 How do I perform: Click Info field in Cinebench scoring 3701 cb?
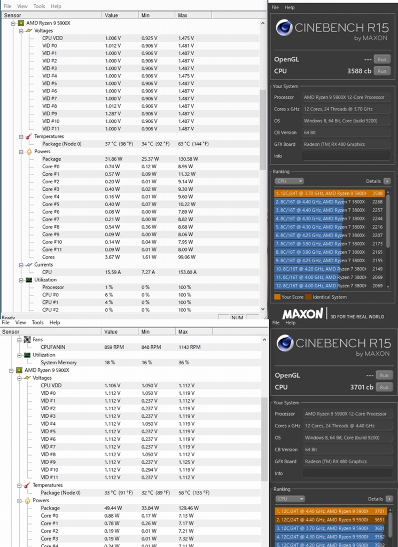(x=348, y=473)
